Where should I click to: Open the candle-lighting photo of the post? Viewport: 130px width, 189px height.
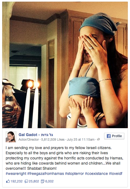pyautogui.click(x=65, y=65)
